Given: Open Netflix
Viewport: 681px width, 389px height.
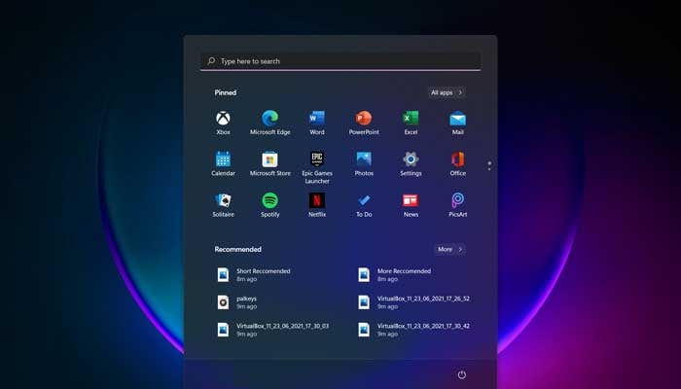Looking at the screenshot, I should point(317,205).
